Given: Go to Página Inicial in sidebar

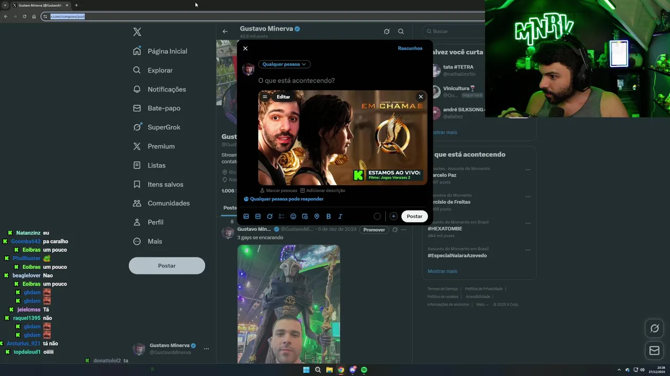Looking at the screenshot, I should (160, 51).
